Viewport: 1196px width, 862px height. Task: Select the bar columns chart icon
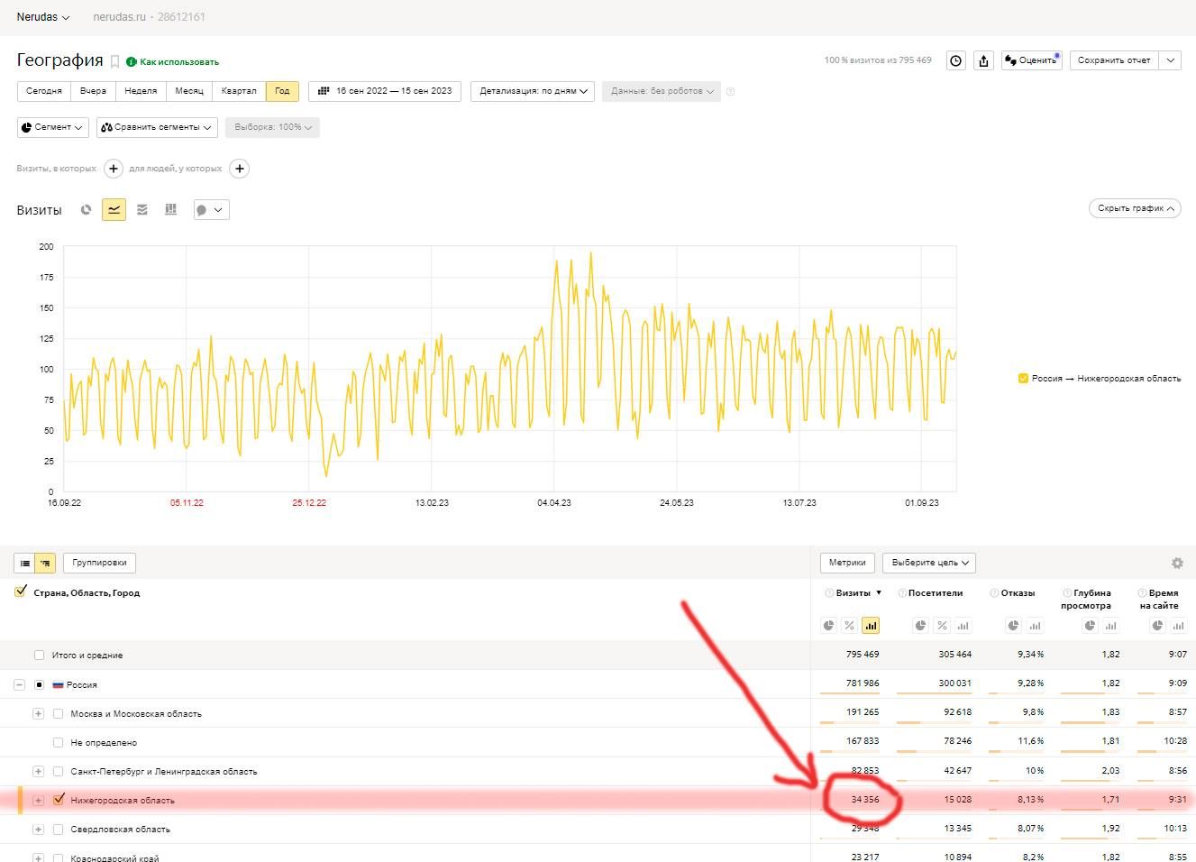point(170,210)
